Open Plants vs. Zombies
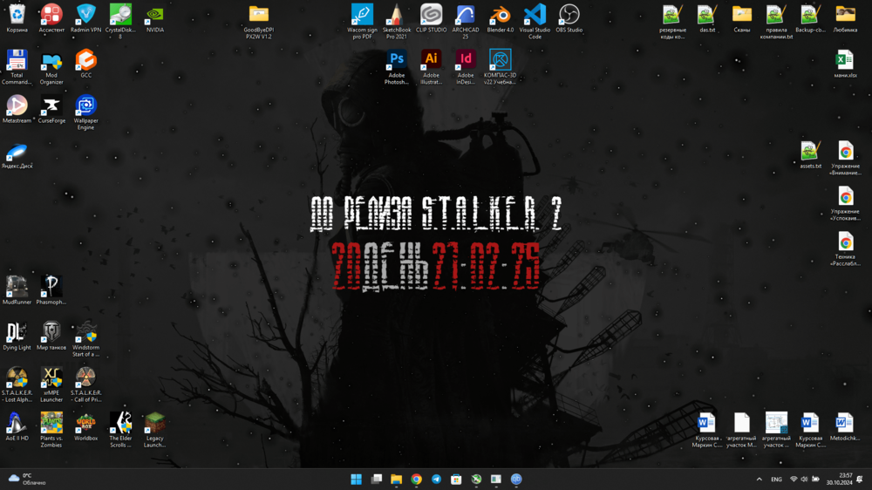The height and width of the screenshot is (490, 872). [x=51, y=430]
